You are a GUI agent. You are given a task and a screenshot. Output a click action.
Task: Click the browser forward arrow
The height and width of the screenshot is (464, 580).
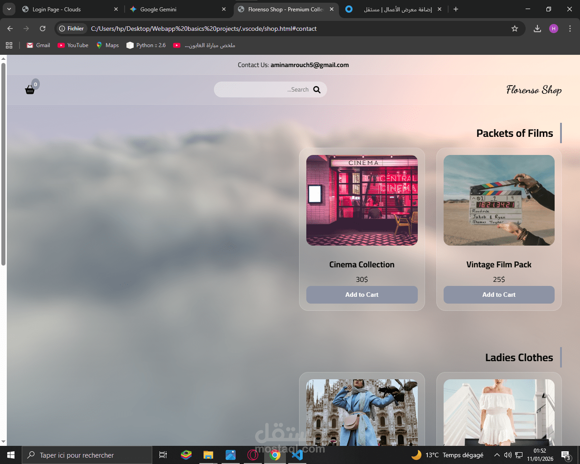pyautogui.click(x=26, y=29)
